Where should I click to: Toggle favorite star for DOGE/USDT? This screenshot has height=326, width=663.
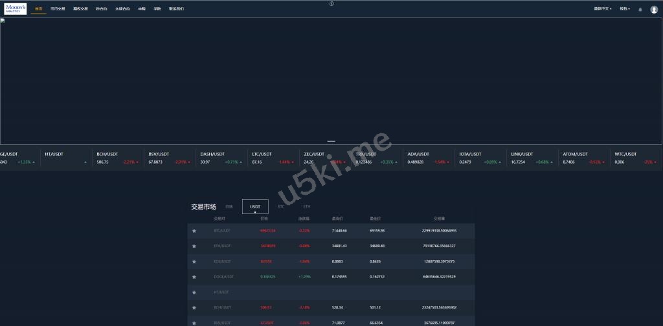coord(194,277)
